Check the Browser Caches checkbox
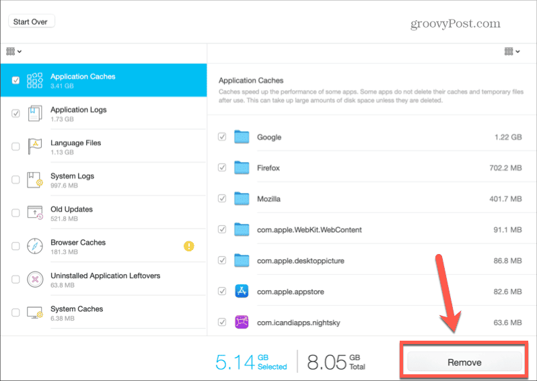Image resolution: width=537 pixels, height=381 pixels. point(15,246)
